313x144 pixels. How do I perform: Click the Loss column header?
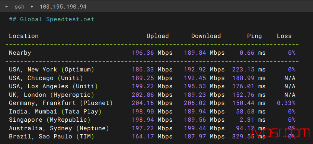click(284, 36)
